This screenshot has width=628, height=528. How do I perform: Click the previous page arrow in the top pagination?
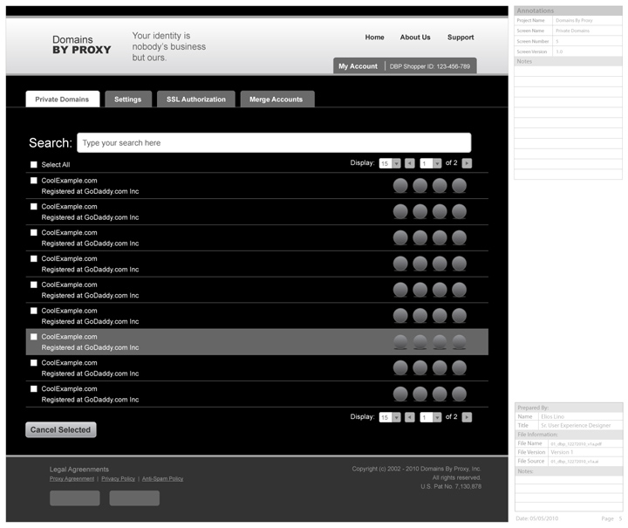click(409, 163)
